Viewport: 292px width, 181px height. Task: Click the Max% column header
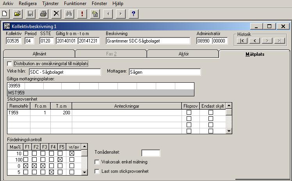(15, 147)
